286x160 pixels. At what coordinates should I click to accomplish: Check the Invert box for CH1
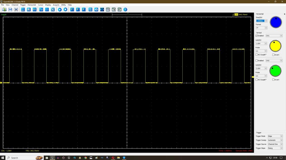click(x=273, y=55)
